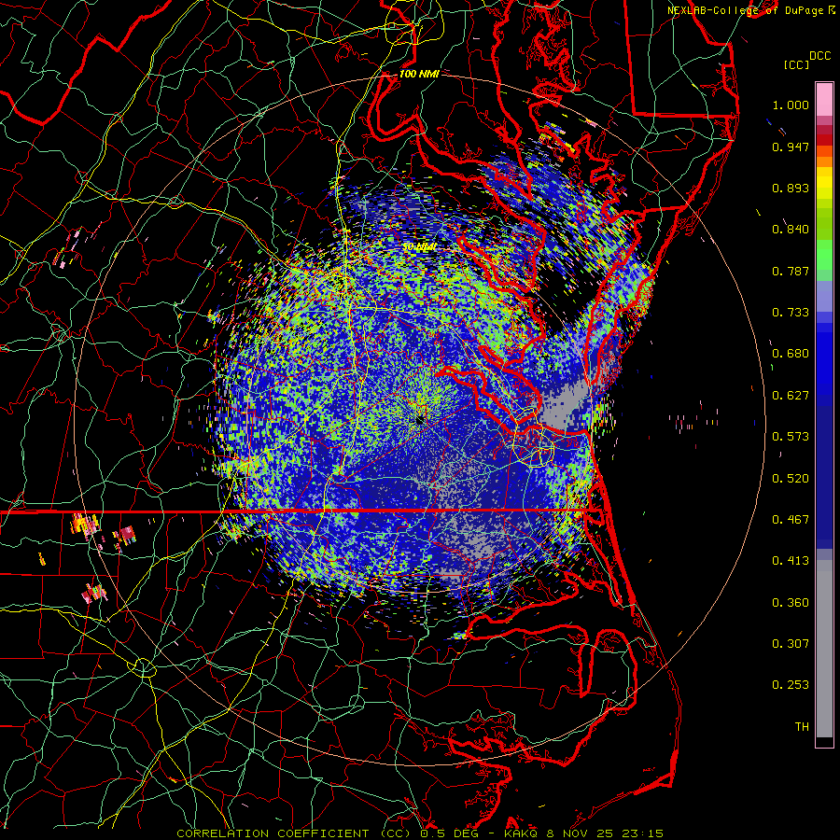Click the red segment of color bar
Image resolution: width=840 pixels, height=840 pixels.
pyautogui.click(x=824, y=140)
